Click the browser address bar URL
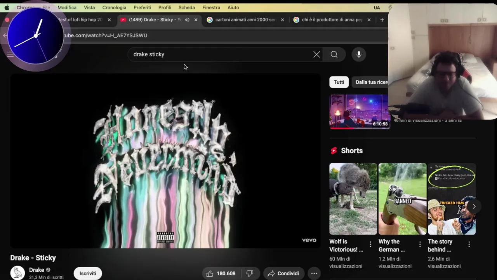 (105, 35)
